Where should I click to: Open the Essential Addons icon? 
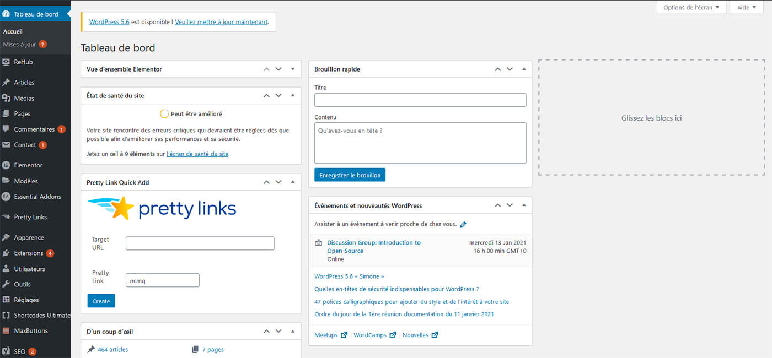(6, 197)
